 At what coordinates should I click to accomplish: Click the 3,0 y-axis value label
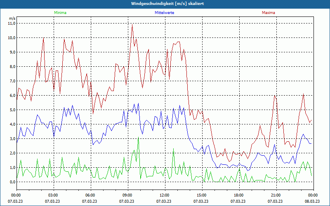[12, 139]
